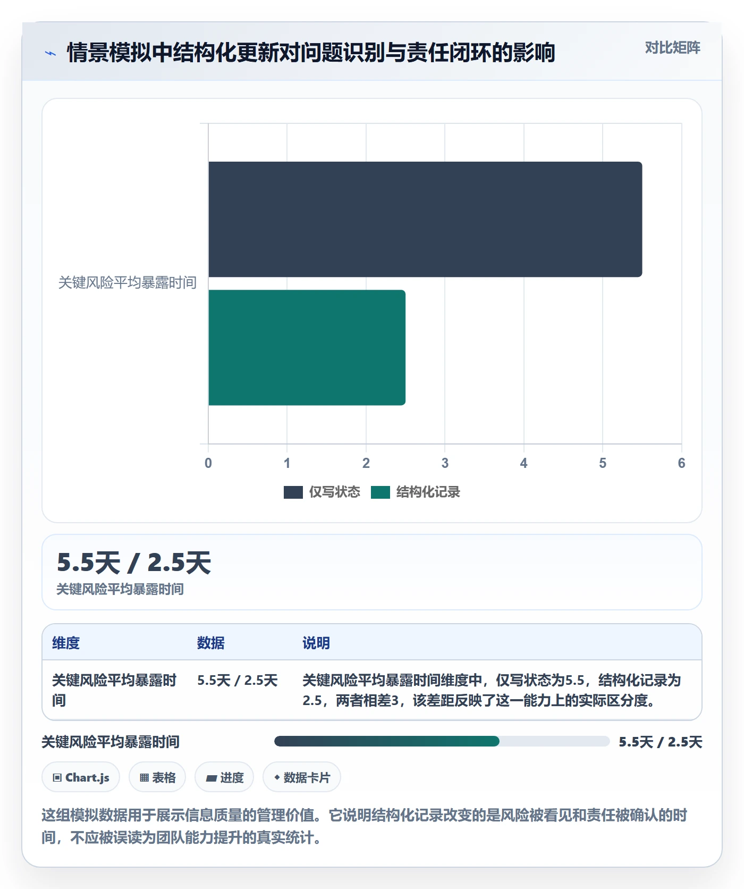Image resolution: width=744 pixels, height=889 pixels.
Task: Click the large 5.5天 / 2.5天 value in the data card
Action: [x=134, y=563]
